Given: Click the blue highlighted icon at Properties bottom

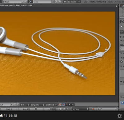Looking at the screenshot, I should point(122,103).
